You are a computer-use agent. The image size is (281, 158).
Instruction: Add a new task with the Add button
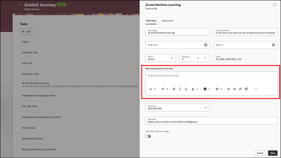(26, 32)
